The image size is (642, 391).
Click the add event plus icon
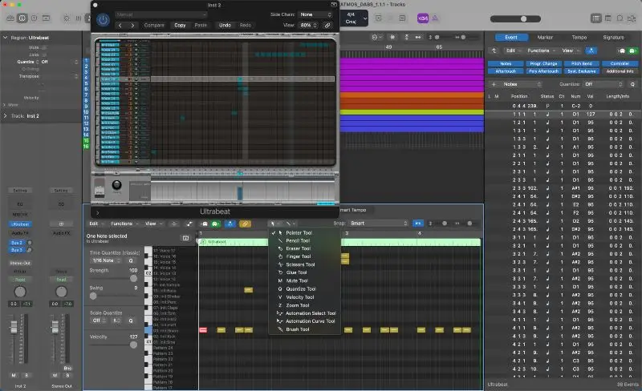494,83
